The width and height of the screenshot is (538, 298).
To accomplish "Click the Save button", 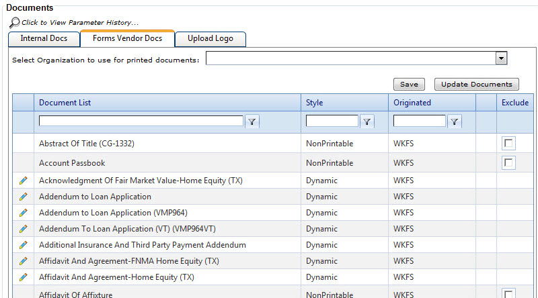I will click(x=409, y=85).
